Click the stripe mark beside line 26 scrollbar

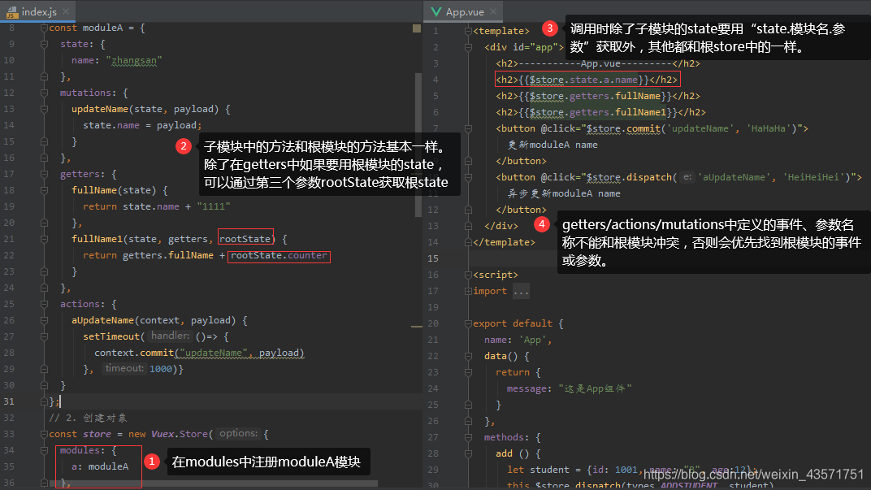[x=417, y=326]
